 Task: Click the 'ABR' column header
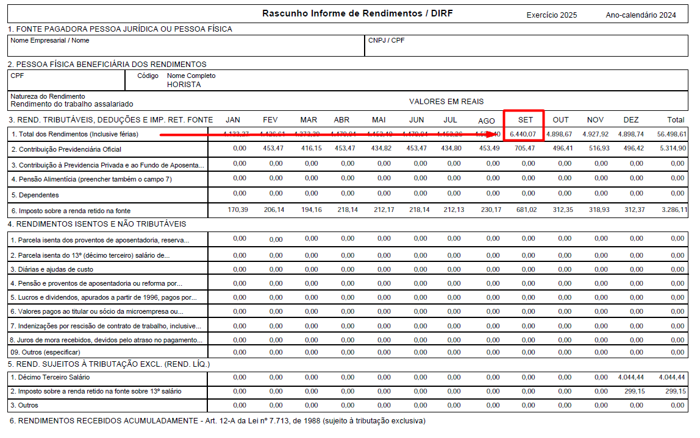pyautogui.click(x=341, y=120)
